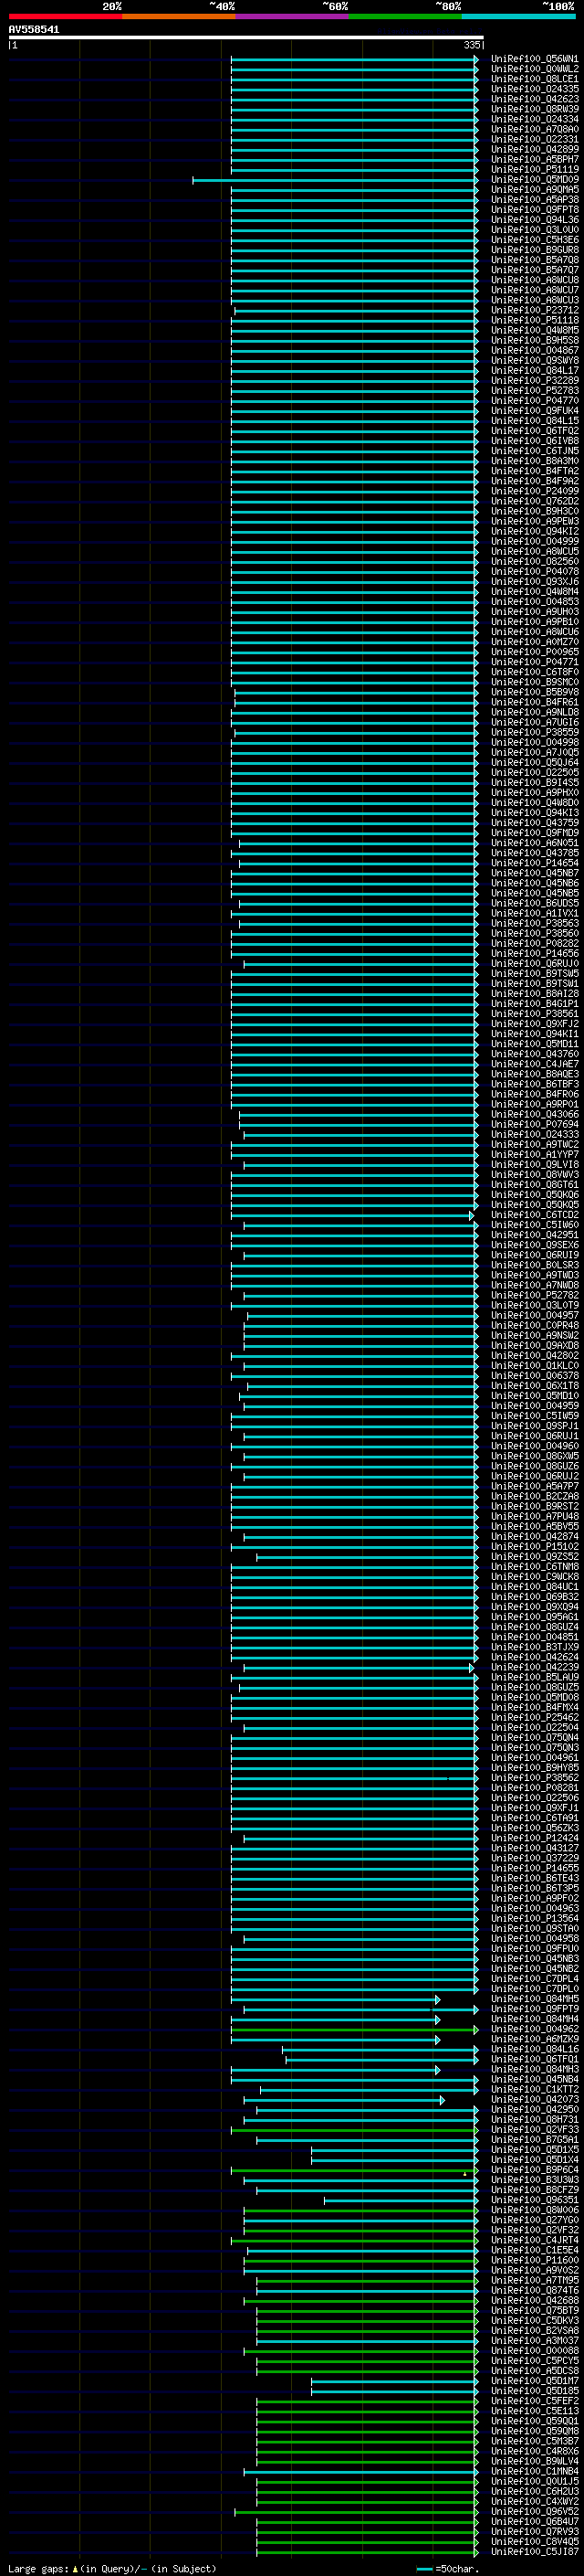The image size is (584, 2576).
Task: Open hit UniRef100_Q0WWL2
Action: coord(535,69)
